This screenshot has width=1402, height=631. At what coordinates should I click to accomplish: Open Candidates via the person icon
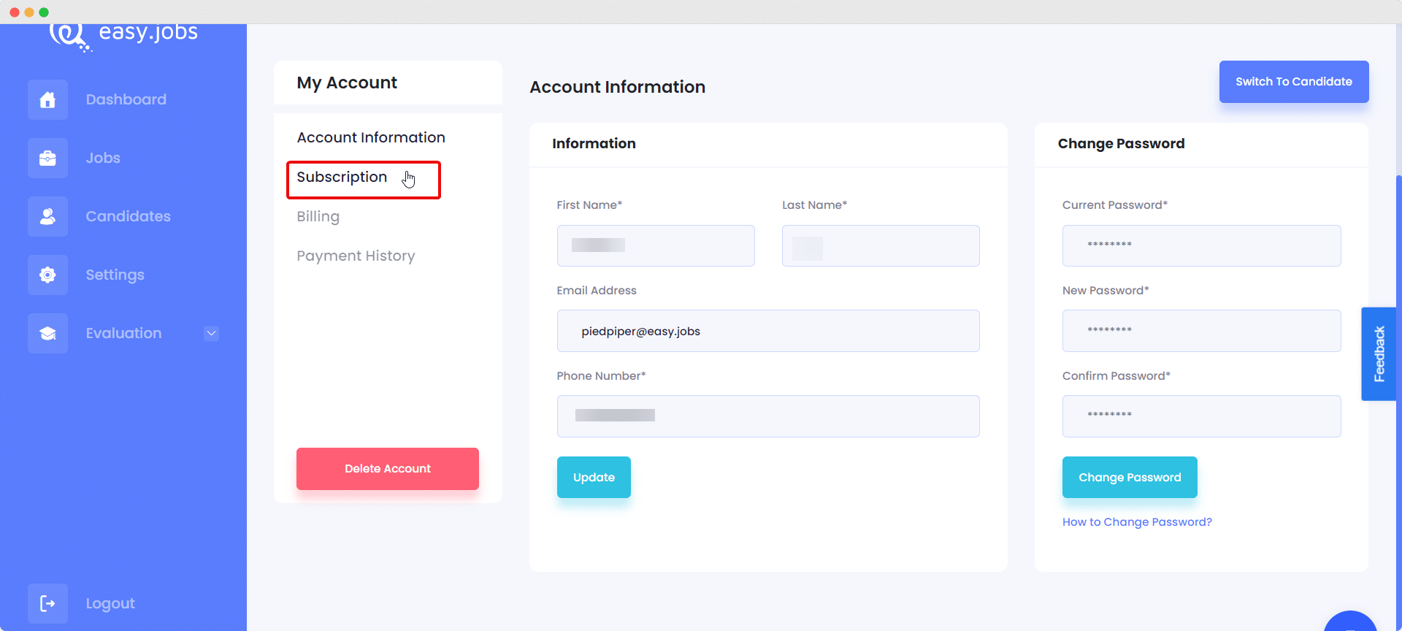pos(47,216)
